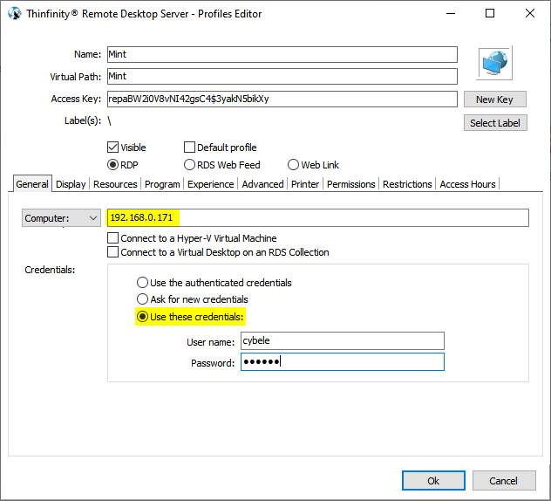551x501 pixels.
Task: Click the Access Key field
Action: coord(282,99)
